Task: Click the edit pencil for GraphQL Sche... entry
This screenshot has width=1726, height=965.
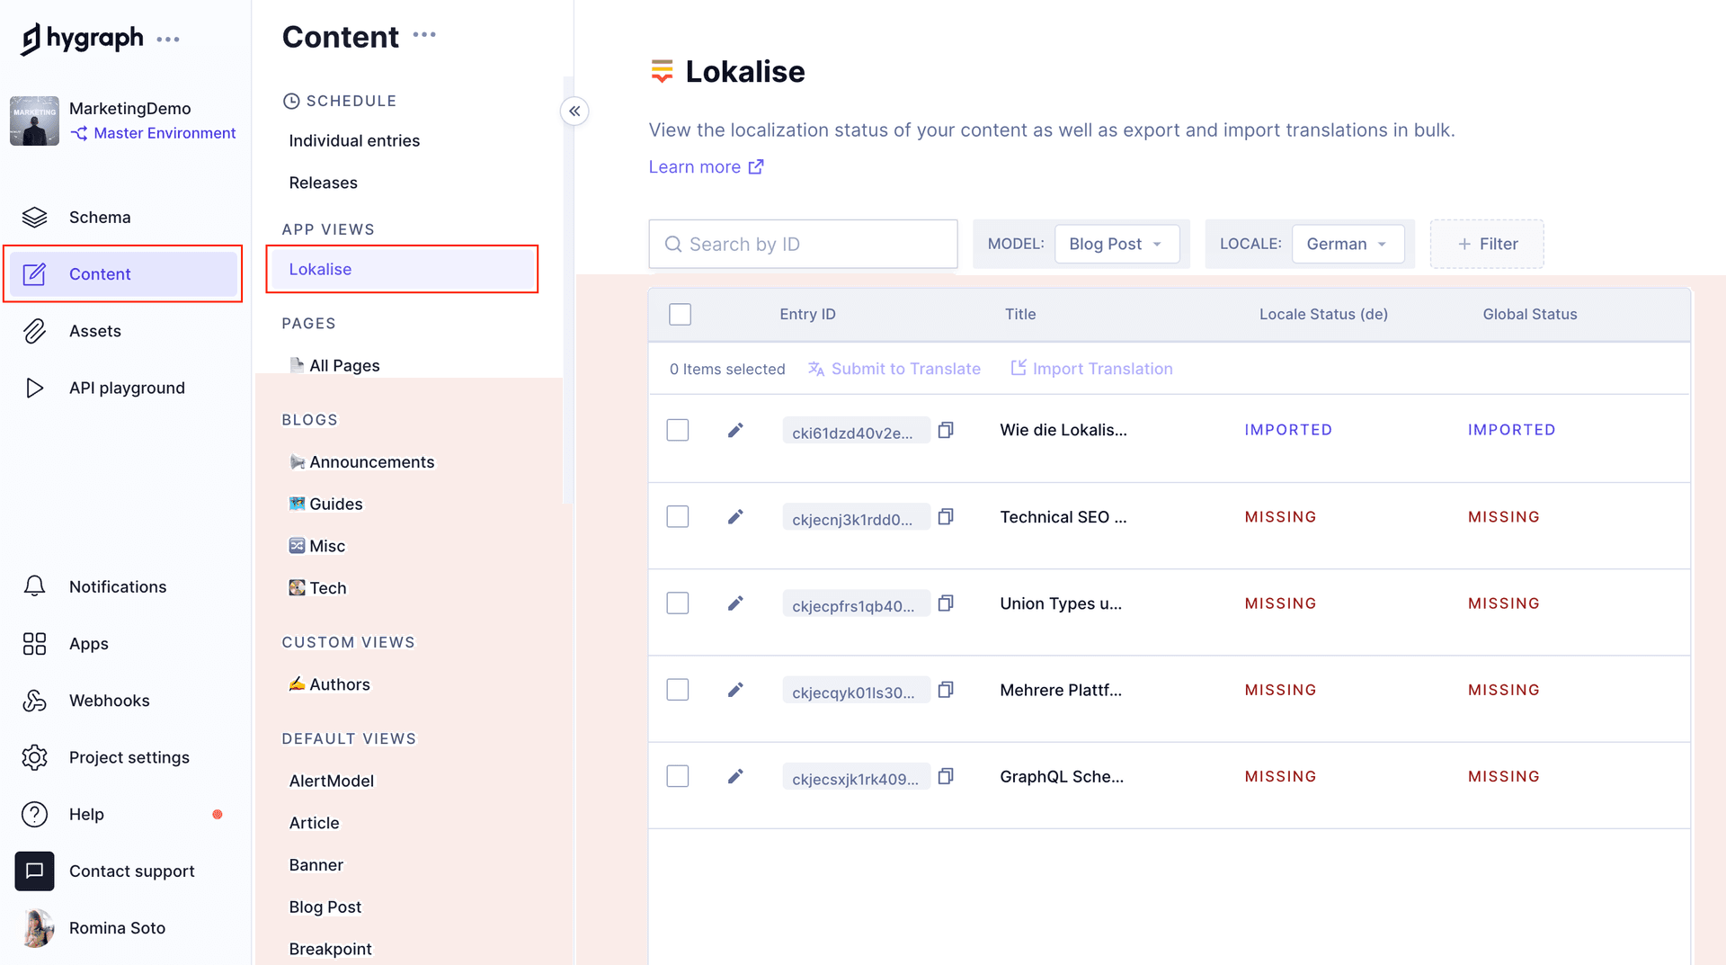Action: tap(735, 776)
